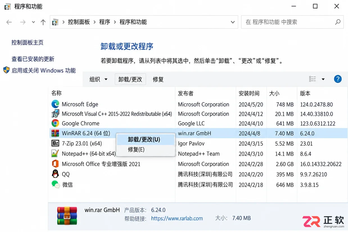Click the Notepad++ program icon
This screenshot has height=232, width=348.
[55, 154]
